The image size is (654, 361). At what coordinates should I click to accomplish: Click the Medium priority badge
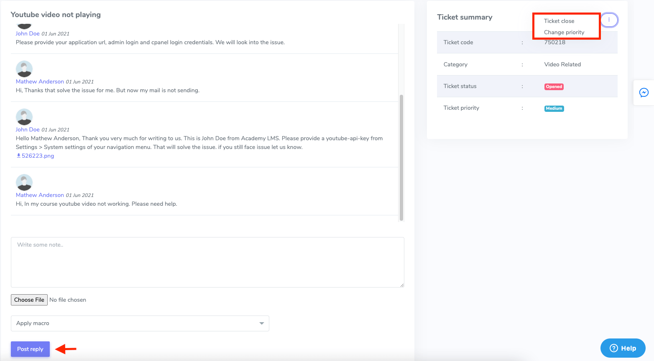[x=554, y=109]
